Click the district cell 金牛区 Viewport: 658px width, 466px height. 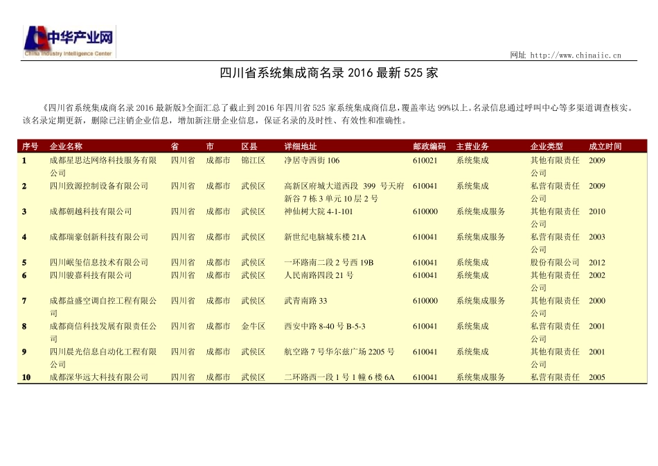coord(253,326)
